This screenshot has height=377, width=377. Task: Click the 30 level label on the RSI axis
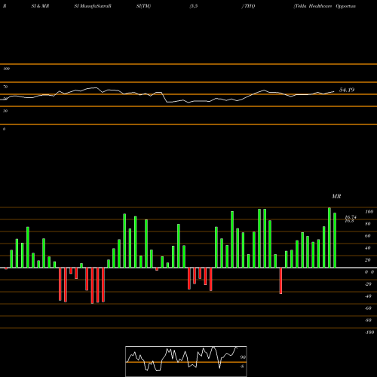[5, 111]
